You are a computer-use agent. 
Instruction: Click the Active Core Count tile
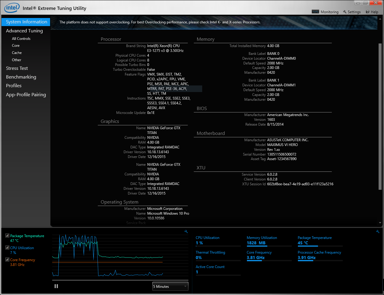click(218, 270)
